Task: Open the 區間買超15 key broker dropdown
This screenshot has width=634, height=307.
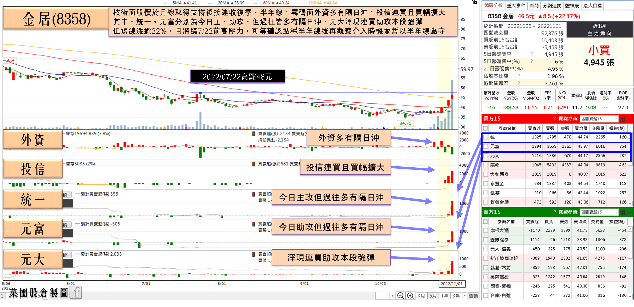Action: (599, 119)
